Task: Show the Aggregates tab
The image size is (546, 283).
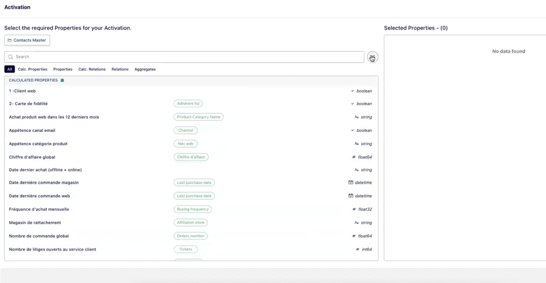Action: [x=145, y=69]
